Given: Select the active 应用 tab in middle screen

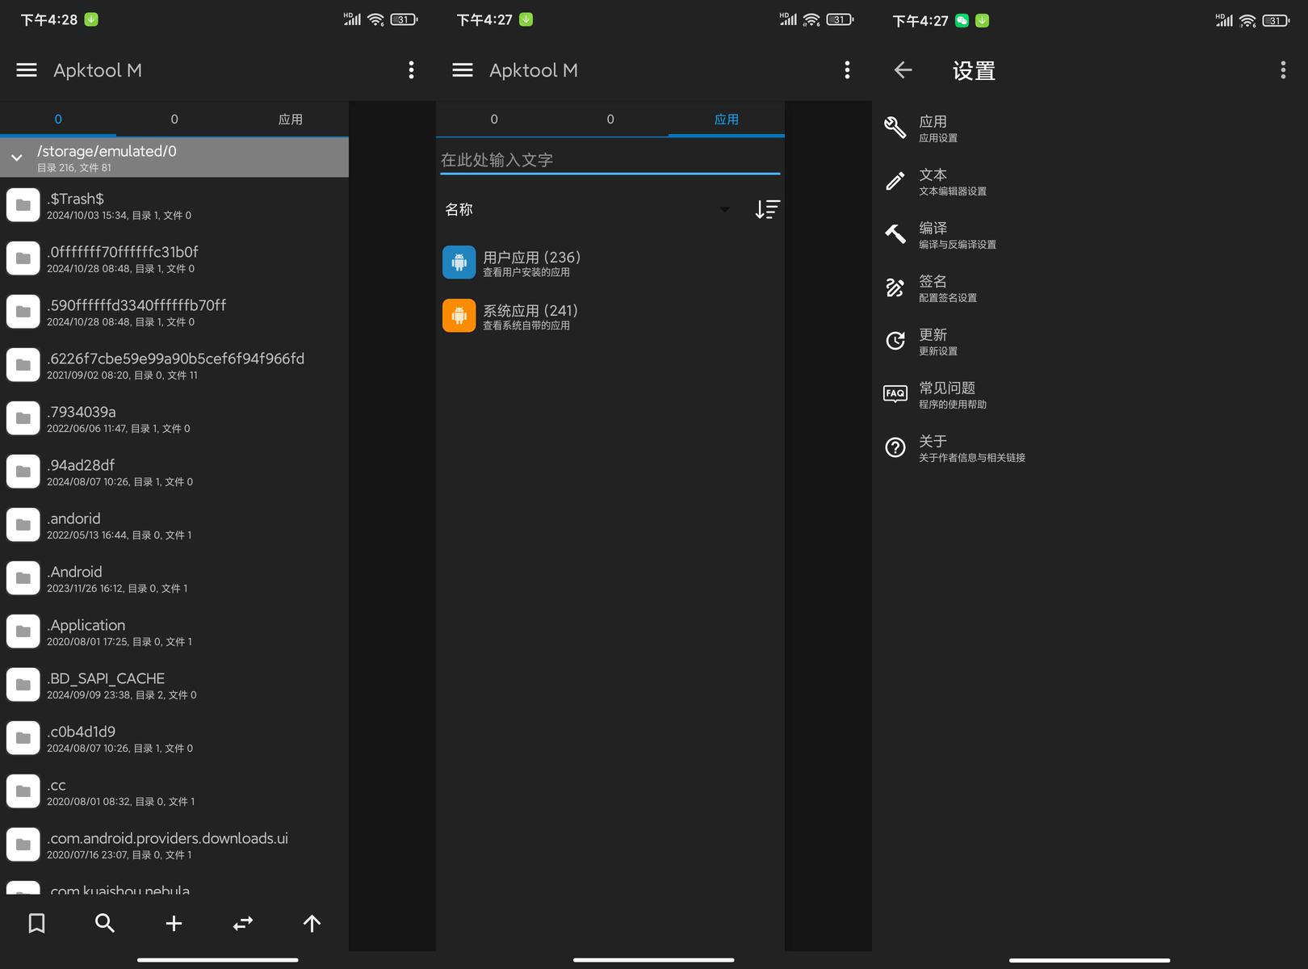Looking at the screenshot, I should (727, 120).
